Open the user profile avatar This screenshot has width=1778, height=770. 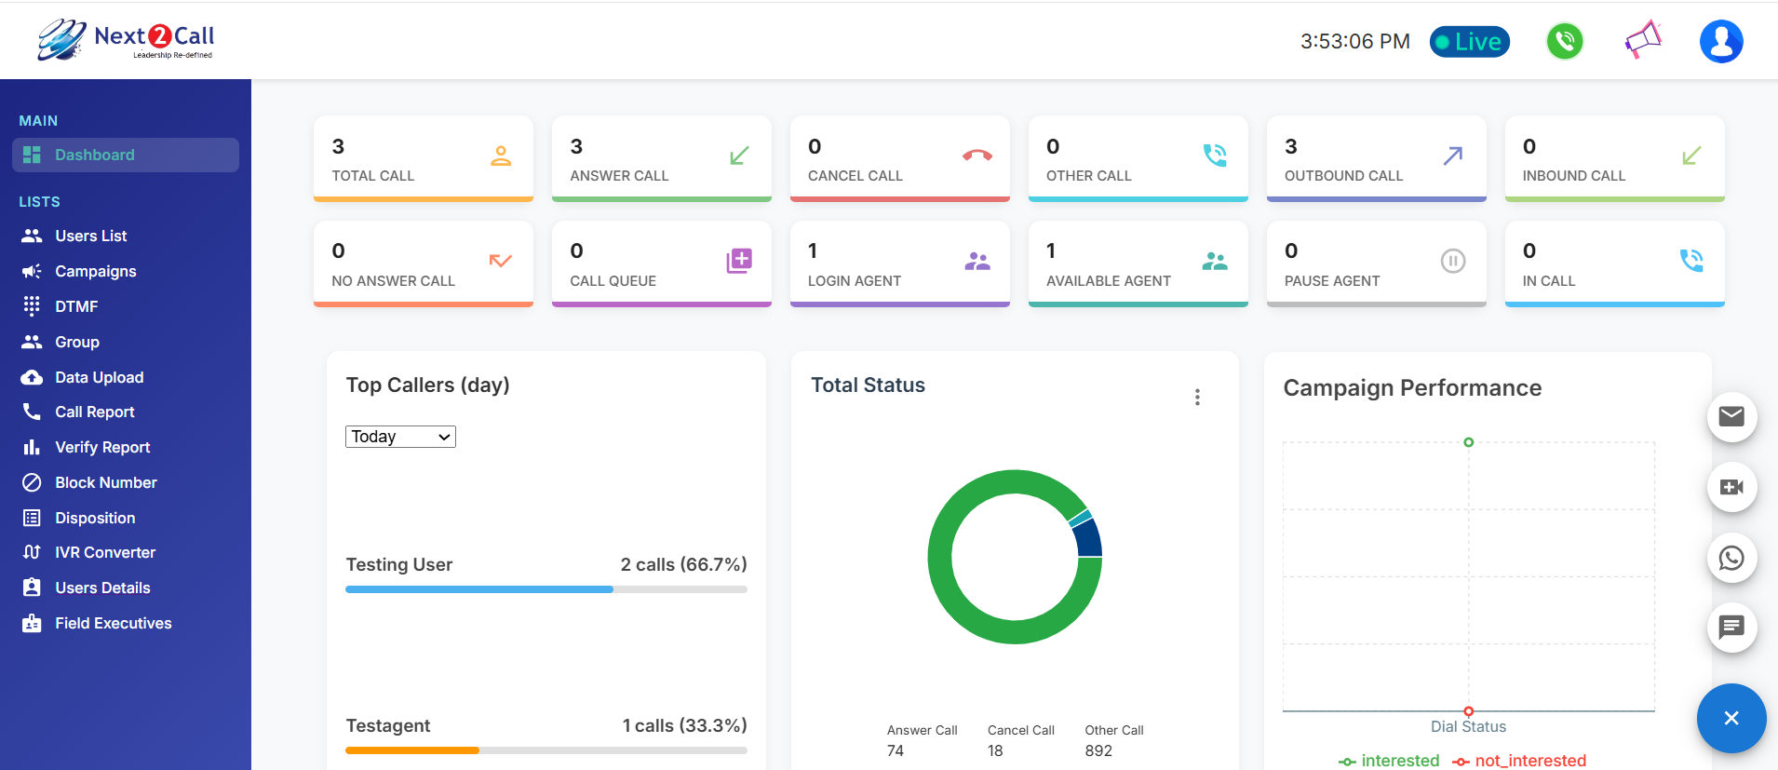point(1721,42)
